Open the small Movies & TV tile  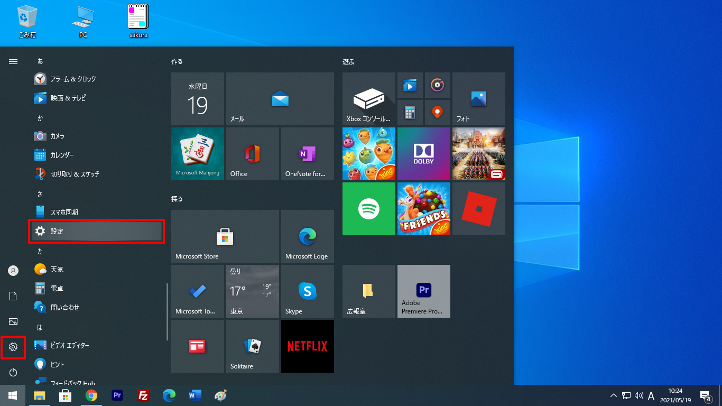410,85
